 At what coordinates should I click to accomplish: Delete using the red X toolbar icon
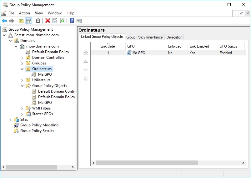point(48,21)
